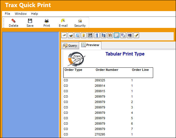The height and width of the screenshot is (138, 176).
Task: Click order line 5 of order 269979
Action: (132, 118)
